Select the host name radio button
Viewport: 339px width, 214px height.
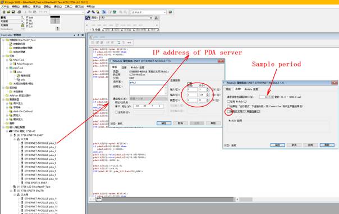pos(116,112)
